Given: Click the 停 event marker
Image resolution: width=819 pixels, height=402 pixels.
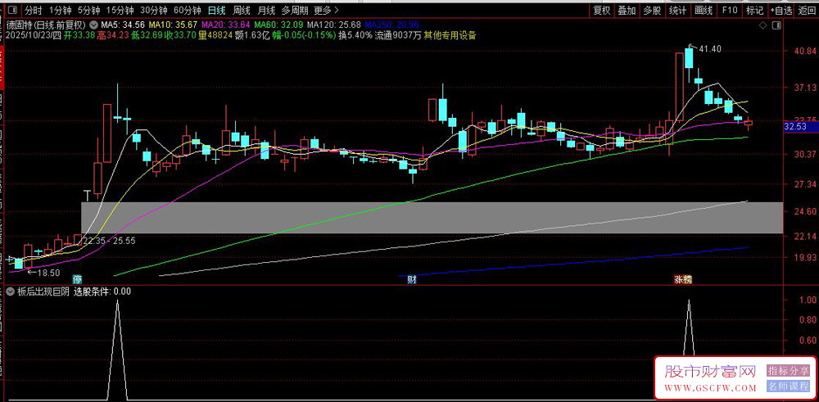Looking at the screenshot, I should (78, 279).
